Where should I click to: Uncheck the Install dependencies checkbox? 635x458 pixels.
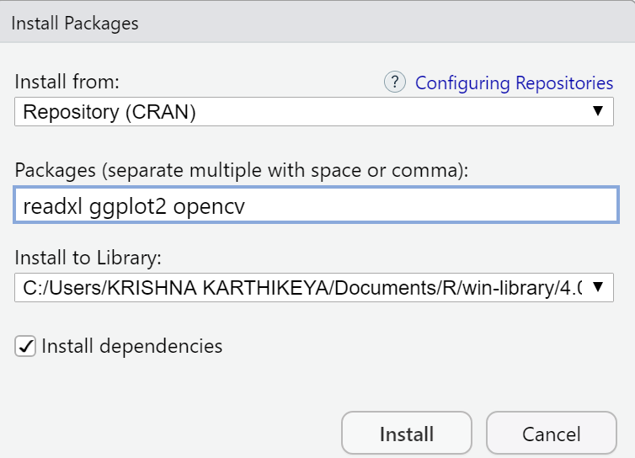26,346
